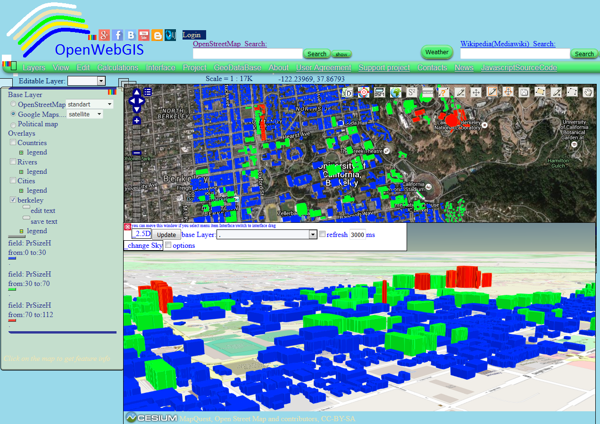
Task: Click the OSM toolbar icon
Action: (x=379, y=92)
